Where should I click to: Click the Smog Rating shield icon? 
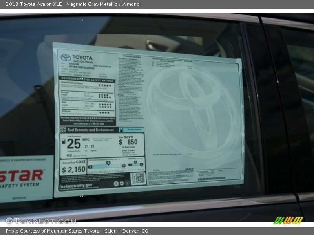click(135, 163)
